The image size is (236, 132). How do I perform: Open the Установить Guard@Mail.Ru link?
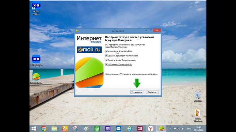(120, 65)
